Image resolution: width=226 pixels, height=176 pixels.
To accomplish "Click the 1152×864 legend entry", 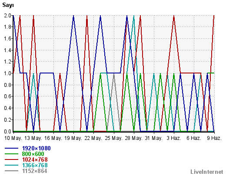I will click(x=35, y=171).
